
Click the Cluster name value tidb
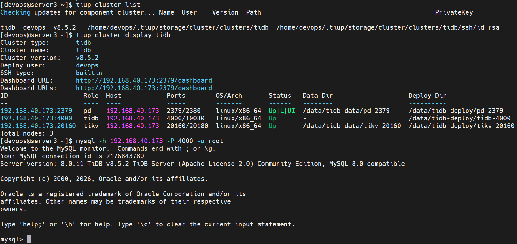(x=83, y=50)
